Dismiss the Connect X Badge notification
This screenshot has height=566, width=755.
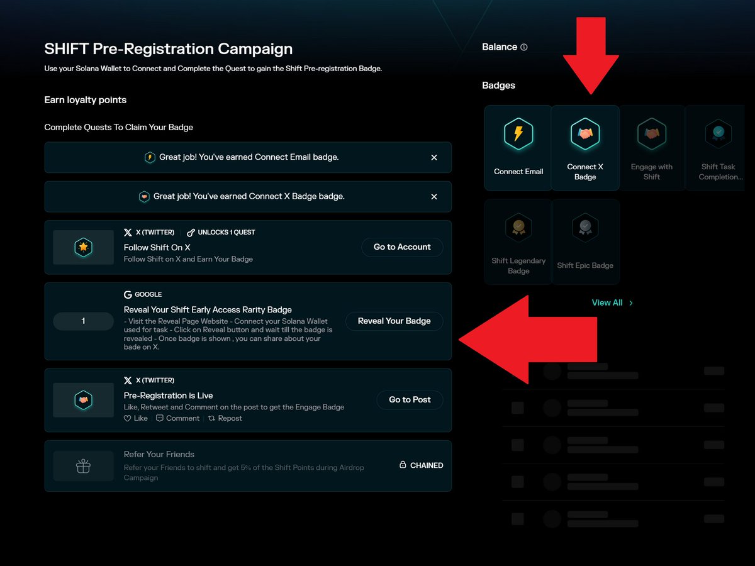point(434,197)
